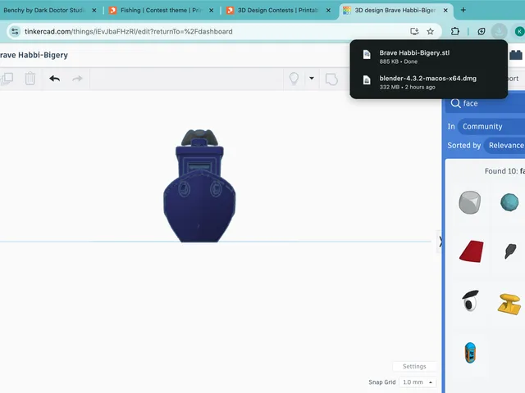Close the Benchy by Dark Doctor tab

[94, 11]
